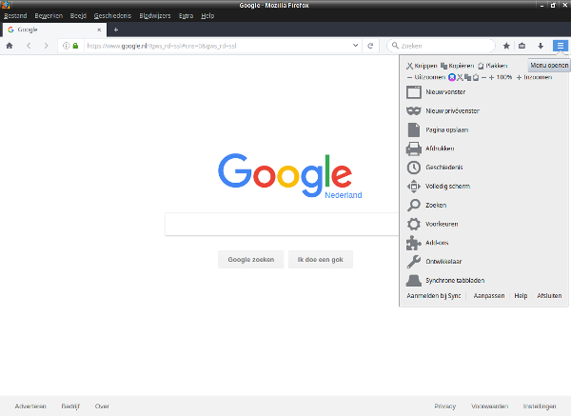
Task: Click the green padlock security icon
Action: coord(75,46)
